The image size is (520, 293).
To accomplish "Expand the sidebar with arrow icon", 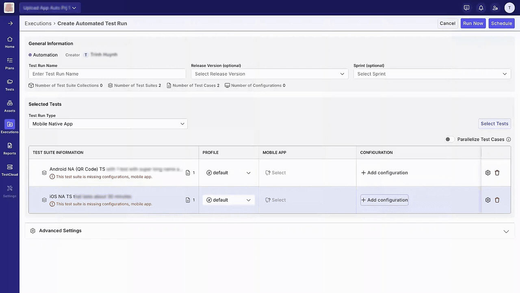I will pos(10,24).
